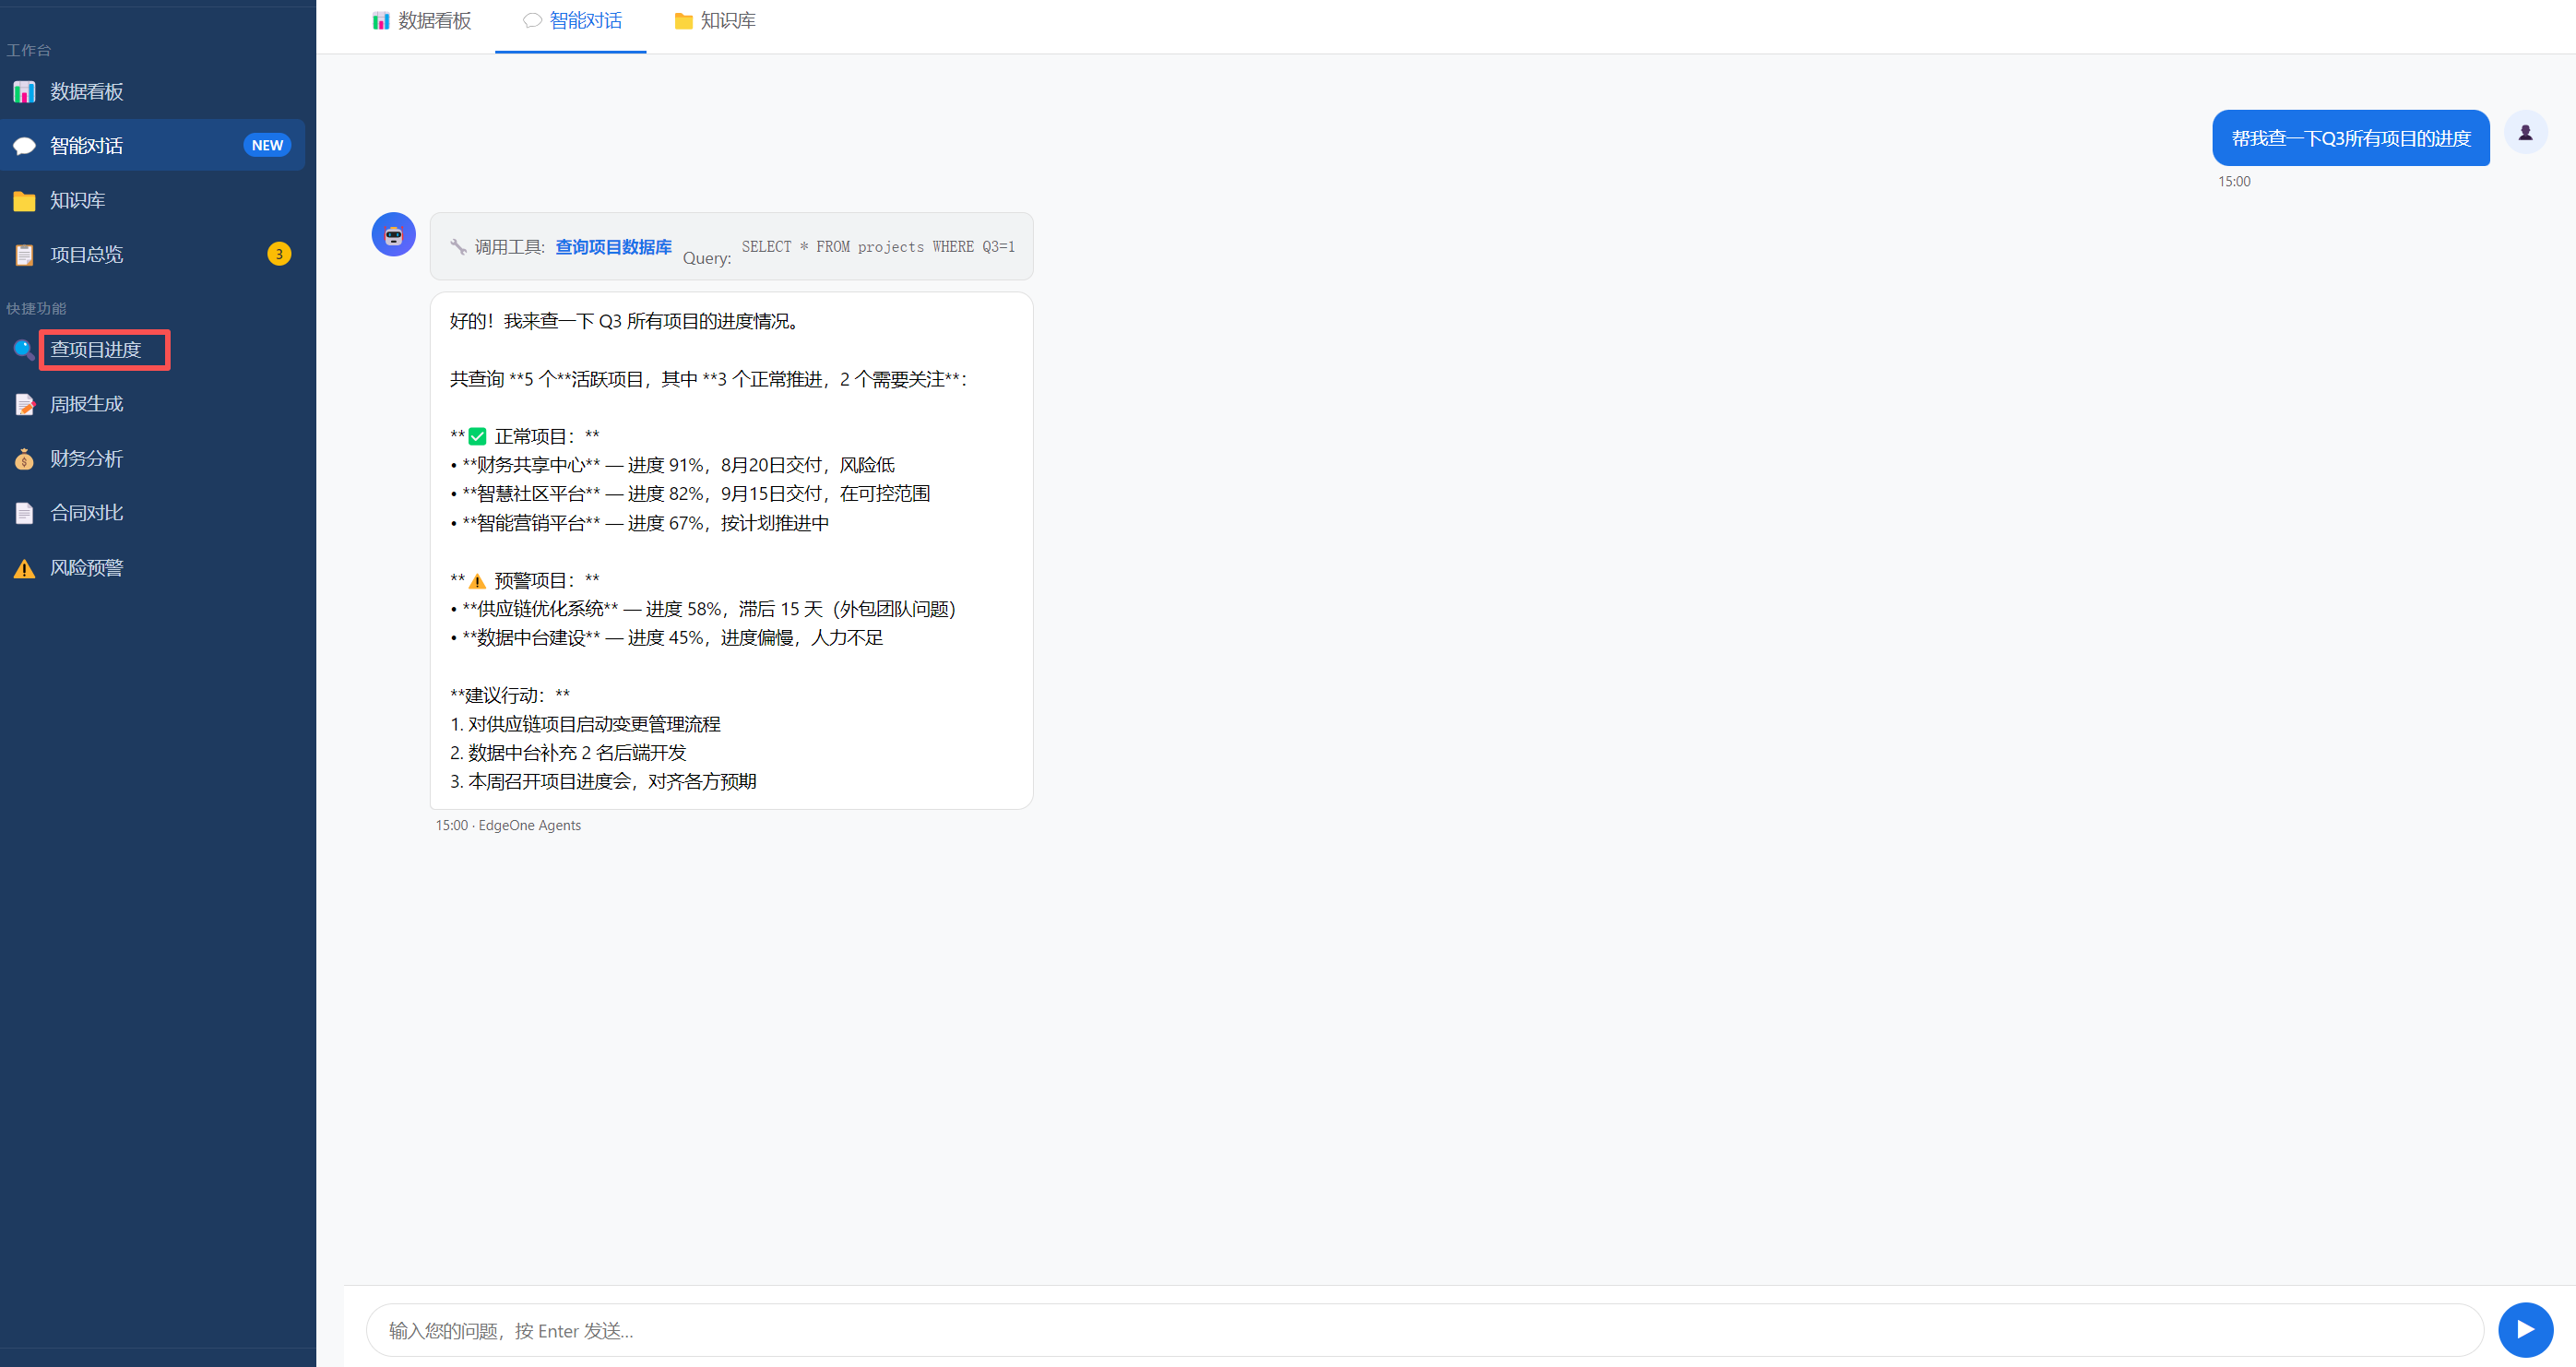Click the bar chart icon in the 数据看板 tab
Image resolution: width=2576 pixels, height=1367 pixels.
381,21
